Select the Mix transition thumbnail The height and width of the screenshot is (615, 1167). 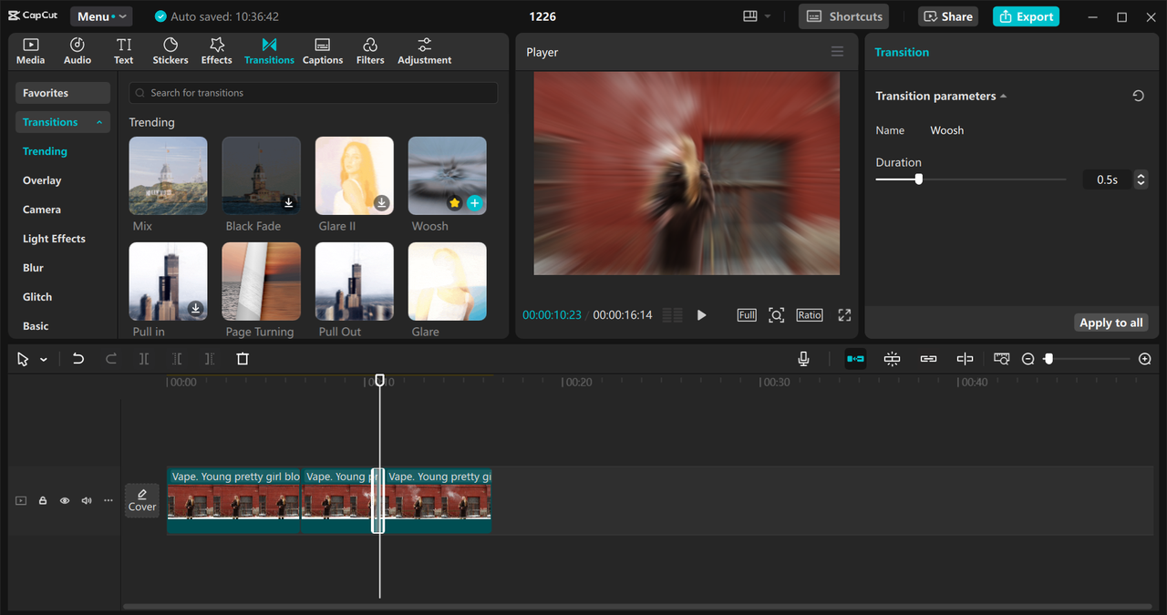tap(168, 176)
